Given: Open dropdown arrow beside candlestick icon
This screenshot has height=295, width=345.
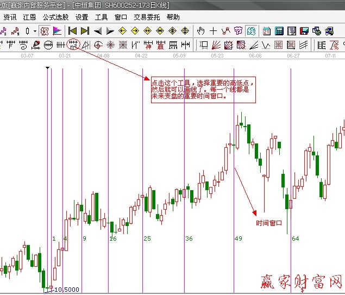Looking at the screenshot, I should [35, 31].
